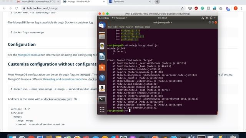The image size is (246, 138).
Task: Bookmark this page with star icon
Action: click(x=182, y=8)
